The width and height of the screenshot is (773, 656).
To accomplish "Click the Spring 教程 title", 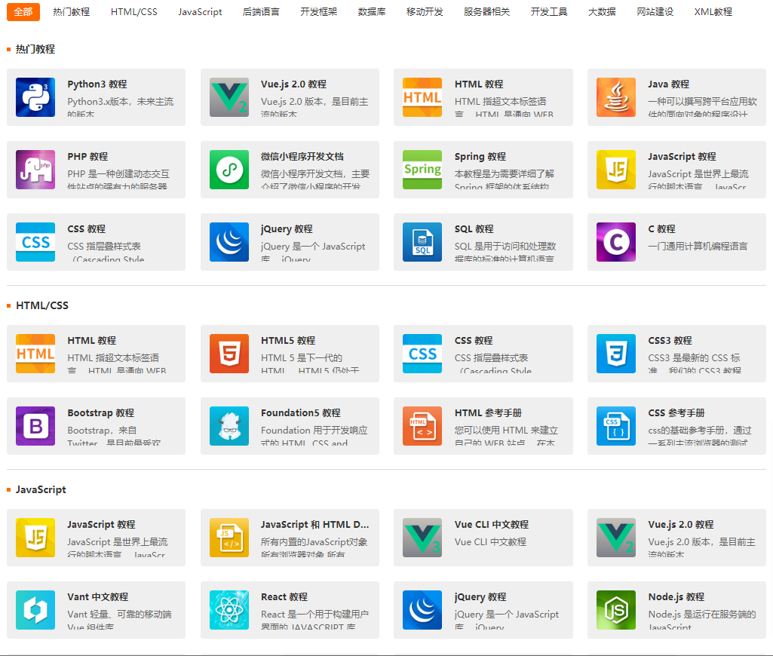I will pyautogui.click(x=480, y=157).
